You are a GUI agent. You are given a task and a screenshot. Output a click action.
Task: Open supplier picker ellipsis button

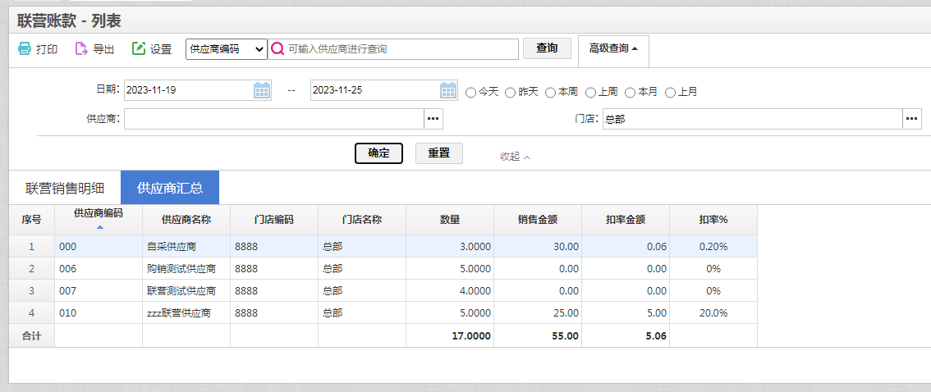coord(433,119)
